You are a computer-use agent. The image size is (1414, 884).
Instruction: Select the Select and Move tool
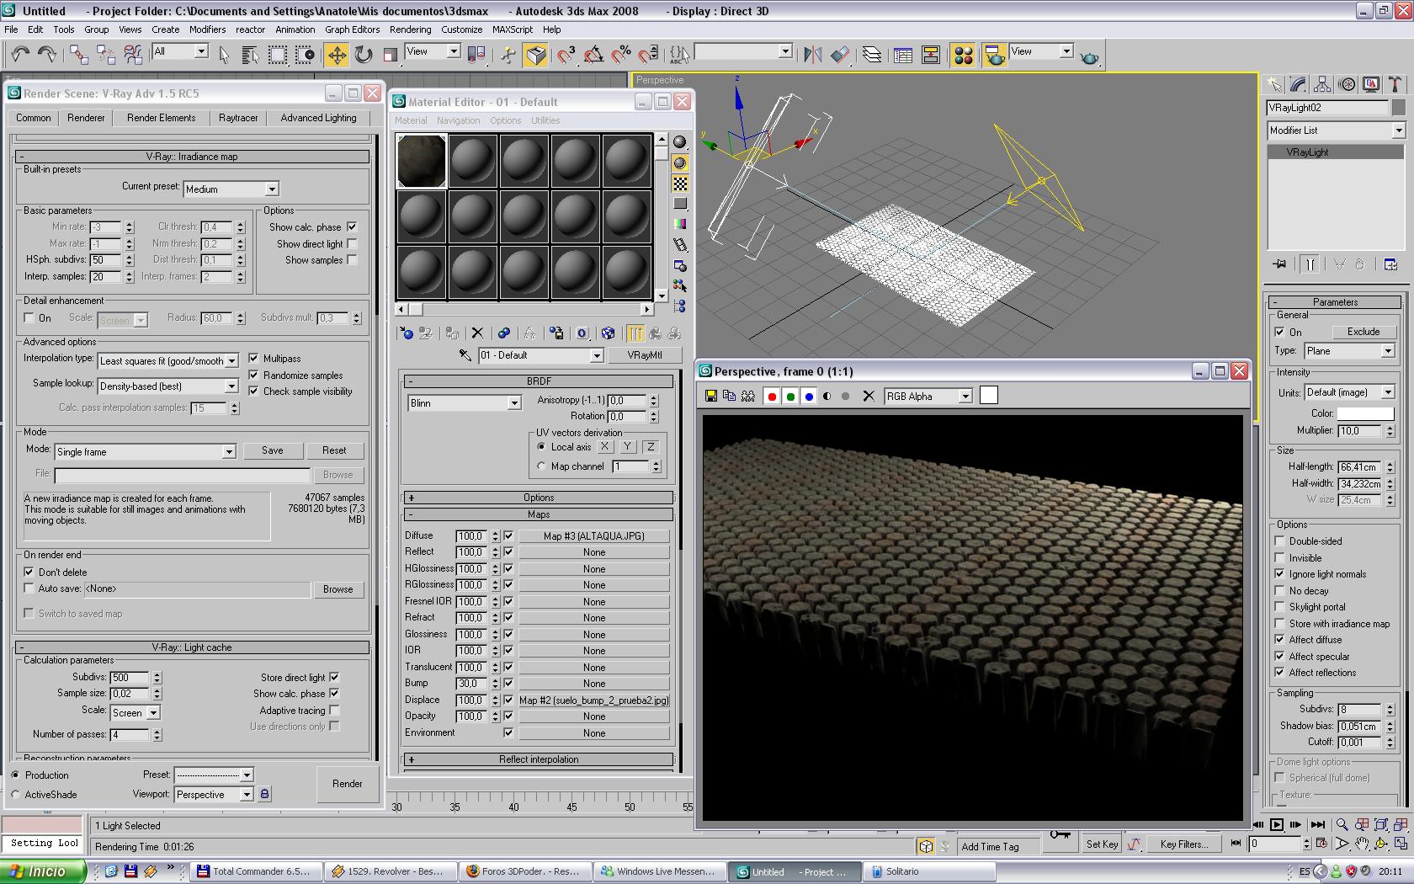tap(337, 56)
